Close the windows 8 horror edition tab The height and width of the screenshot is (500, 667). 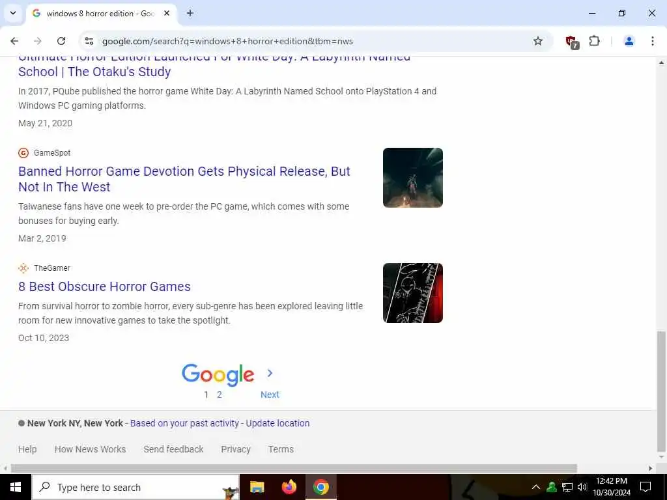167,13
